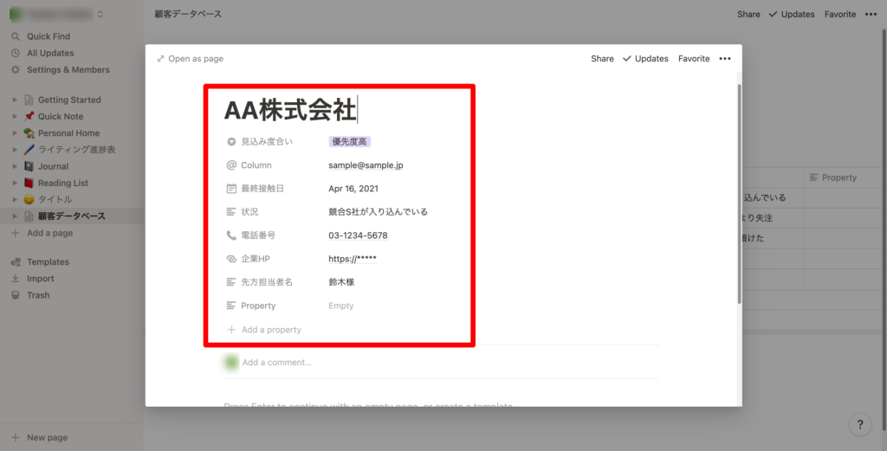This screenshot has height=451, width=887.
Task: Open the タイトル page
Action: pos(55,199)
